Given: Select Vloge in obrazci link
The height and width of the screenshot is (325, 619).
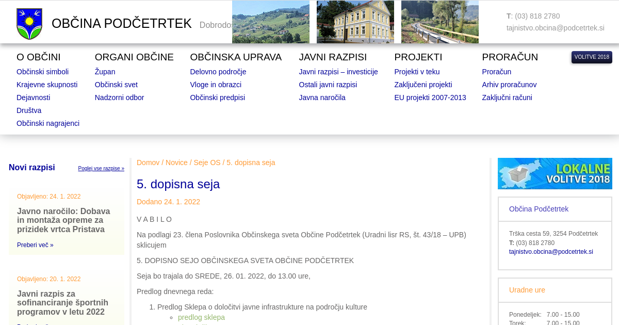Looking at the screenshot, I should 216,85.
